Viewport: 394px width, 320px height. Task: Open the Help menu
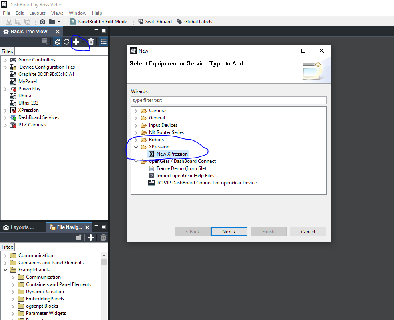point(97,13)
